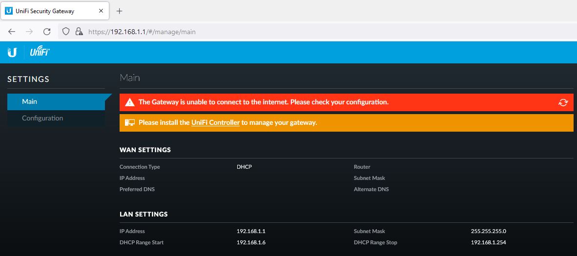The width and height of the screenshot is (577, 256).
Task: Click the LAN SETTINGS heading
Action: [144, 214]
